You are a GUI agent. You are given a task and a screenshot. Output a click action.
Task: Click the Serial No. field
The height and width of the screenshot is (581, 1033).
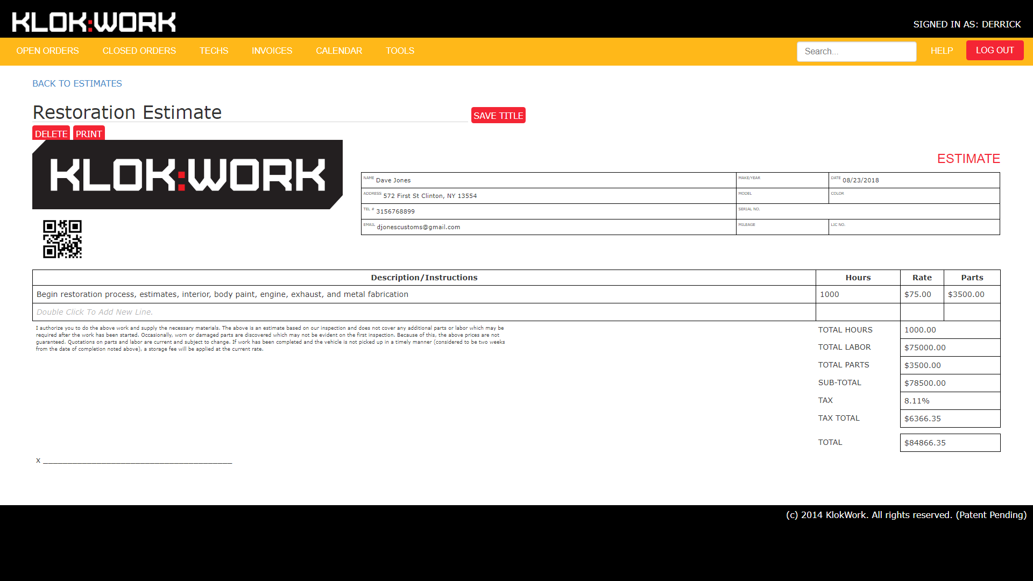coord(868,211)
